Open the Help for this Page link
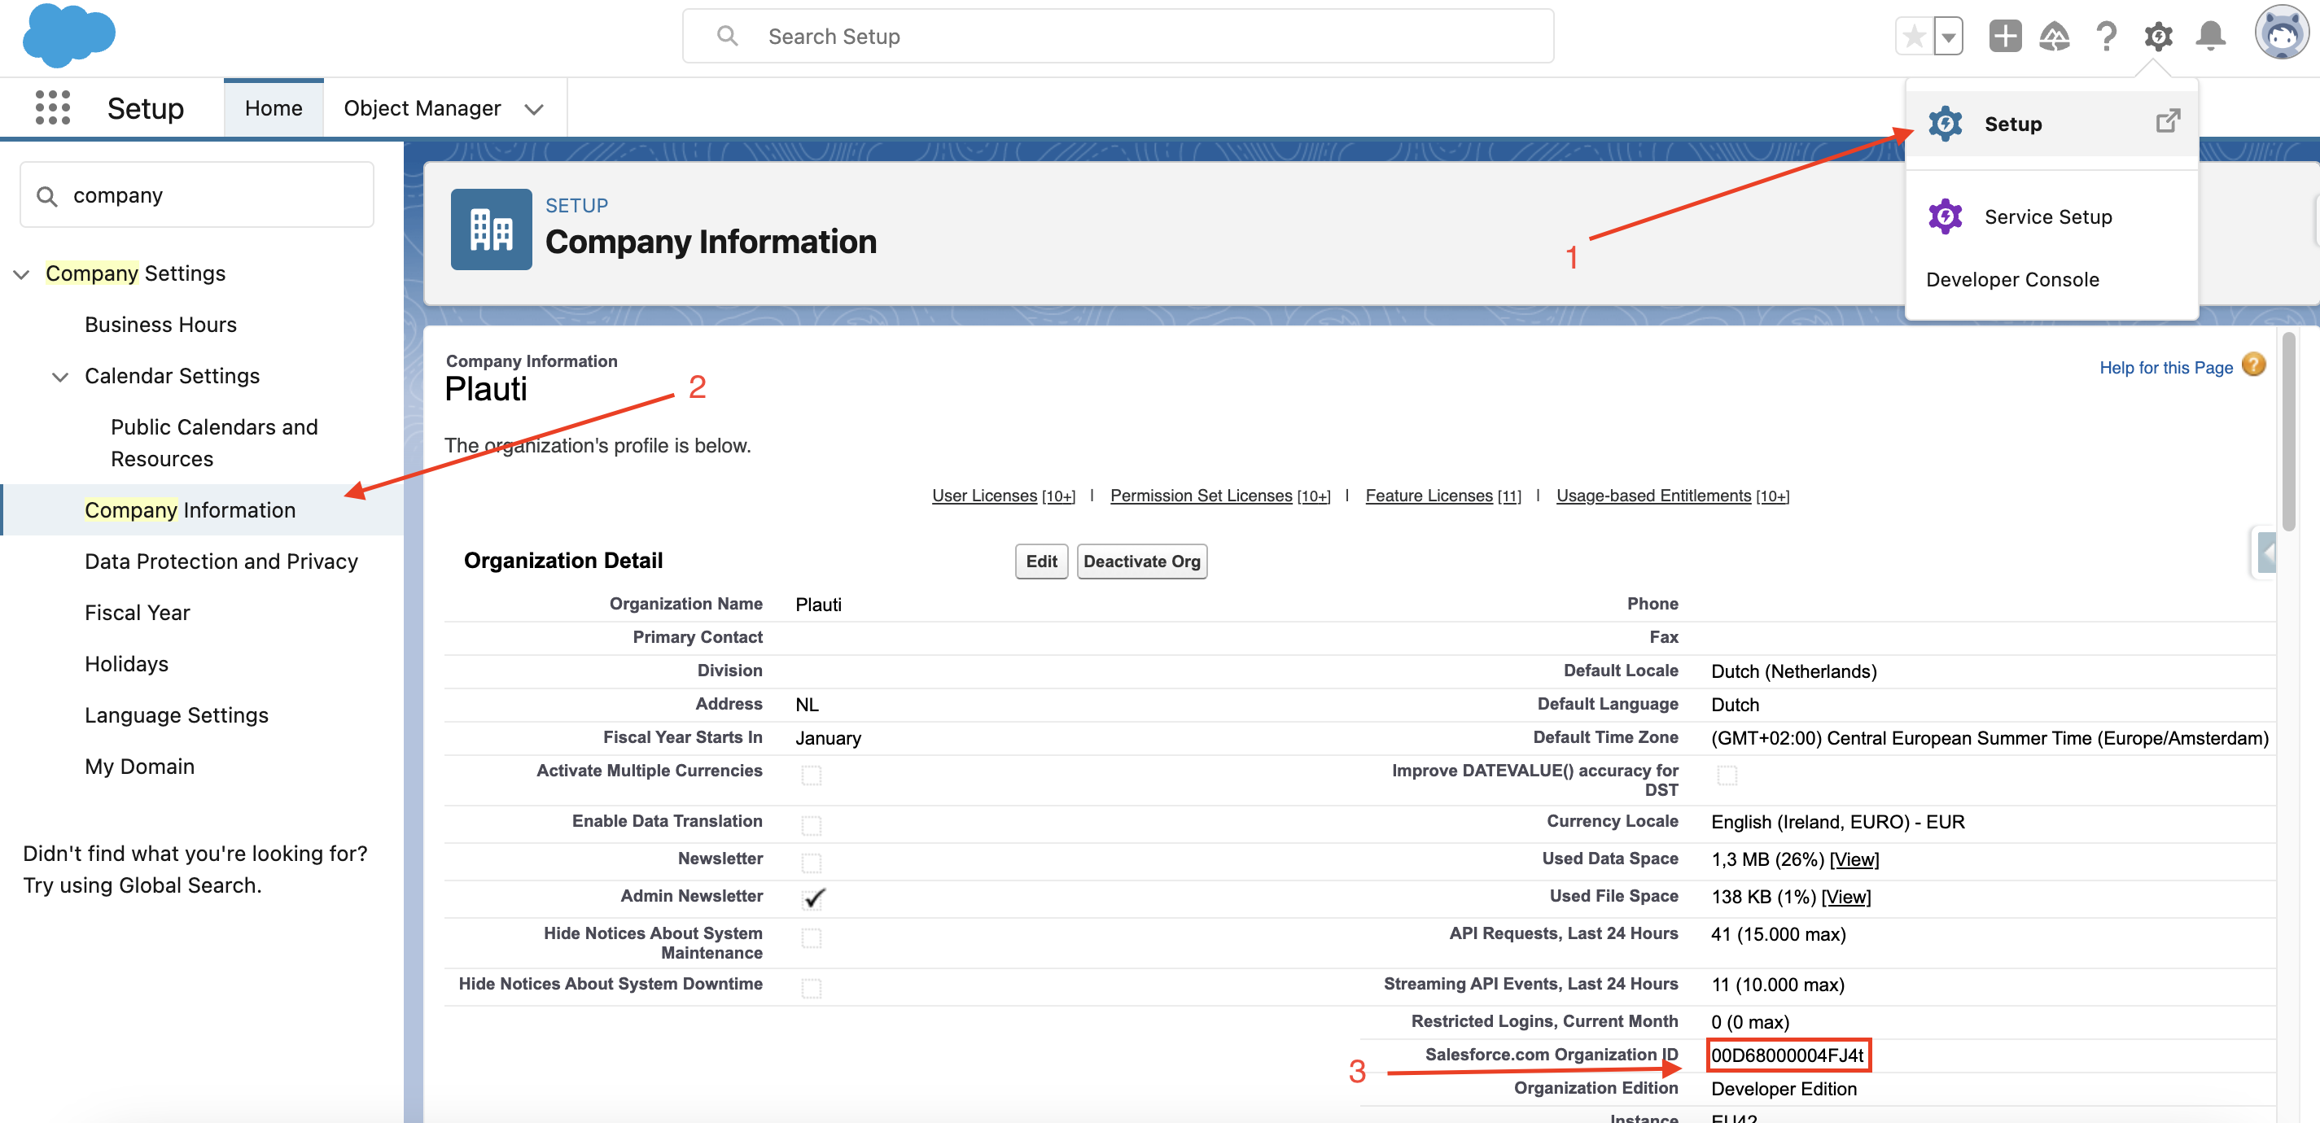Image resolution: width=2320 pixels, height=1123 pixels. 2166,368
